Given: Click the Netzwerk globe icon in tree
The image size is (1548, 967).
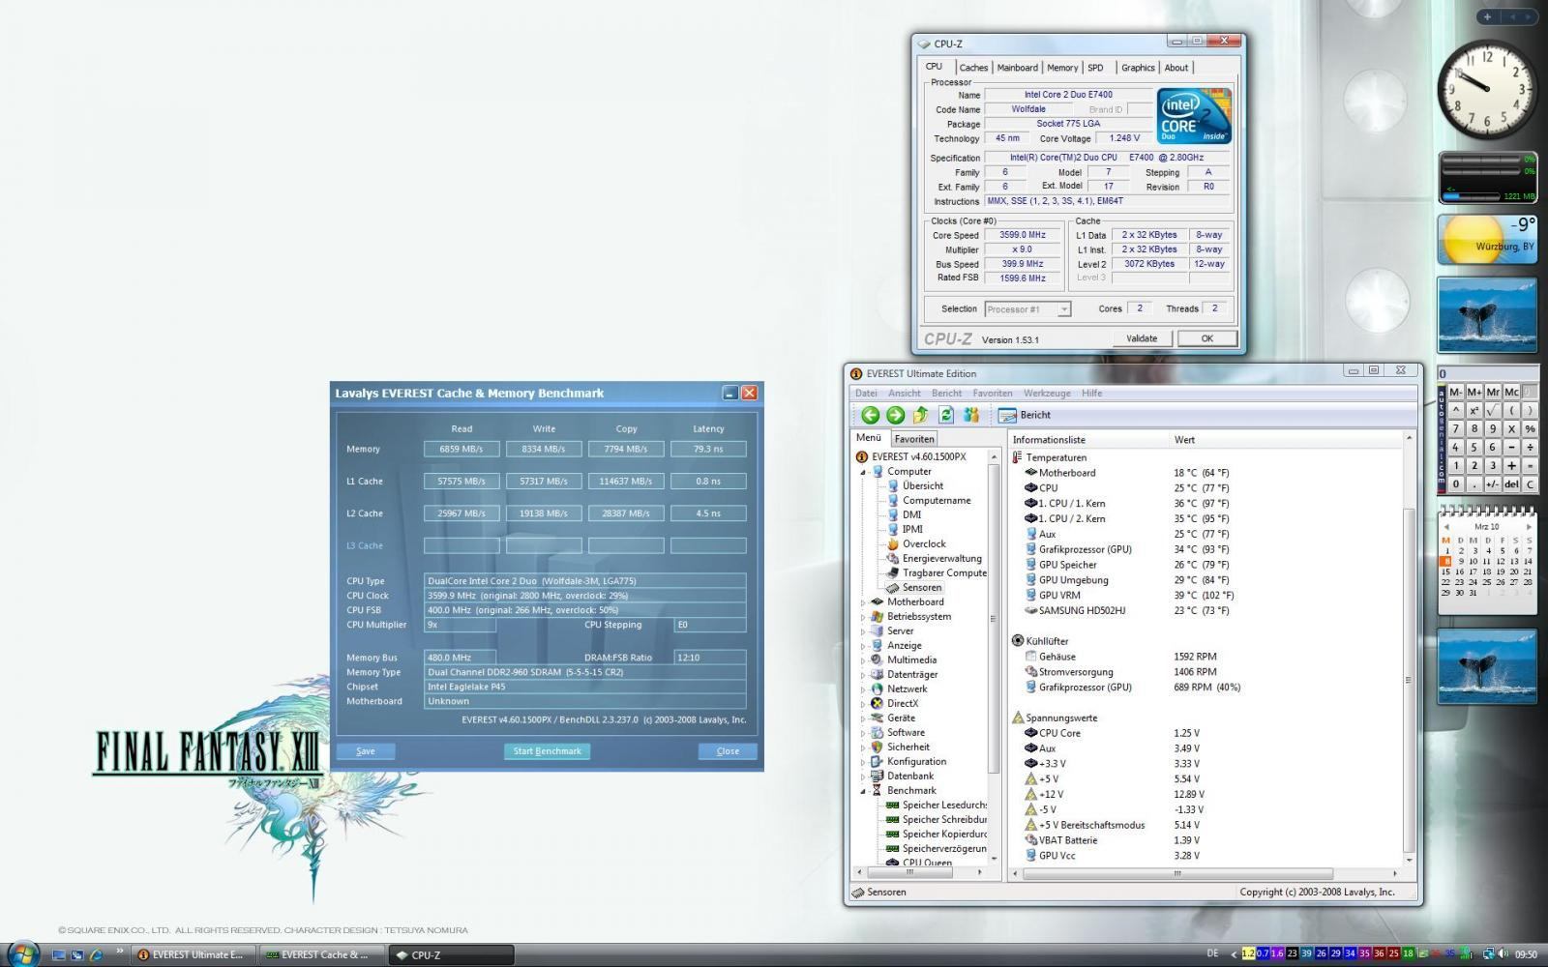Looking at the screenshot, I should (x=877, y=689).
